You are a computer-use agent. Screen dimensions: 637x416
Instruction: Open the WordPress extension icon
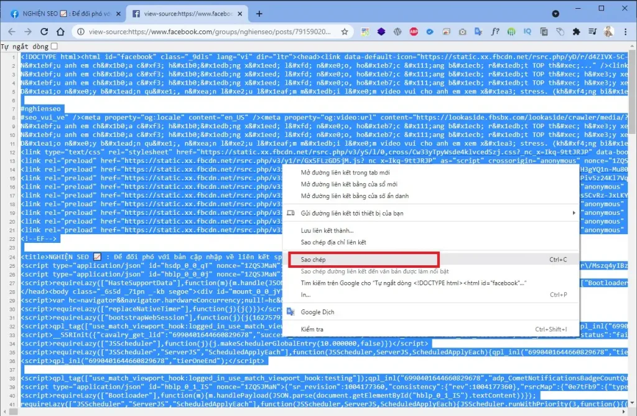tap(398, 31)
